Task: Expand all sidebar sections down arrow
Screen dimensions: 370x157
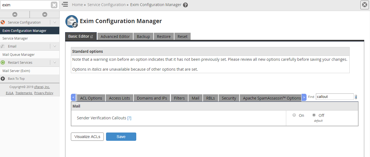Action: coord(45,15)
